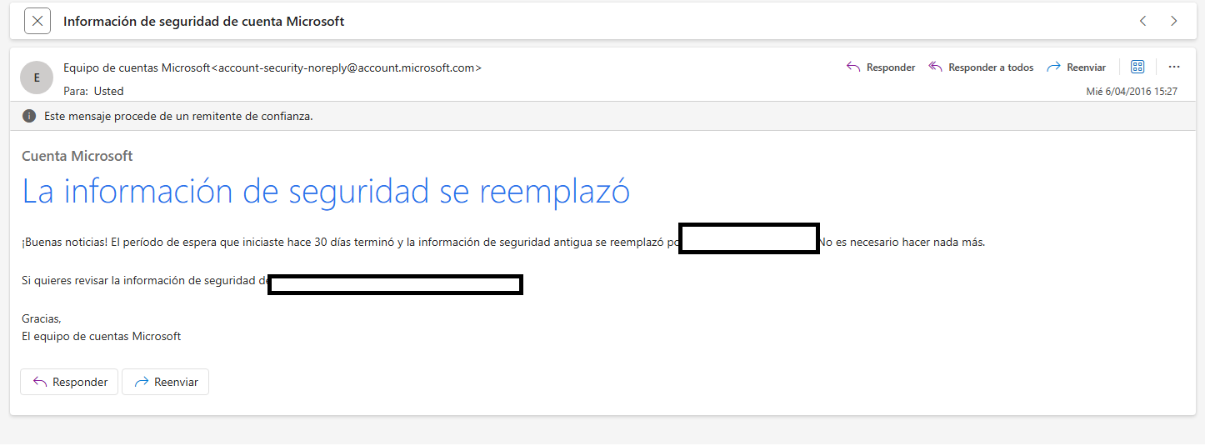Click bottom Reenviar button

coord(165,382)
